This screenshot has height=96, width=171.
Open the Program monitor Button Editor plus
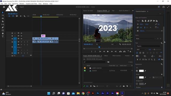coord(130,51)
